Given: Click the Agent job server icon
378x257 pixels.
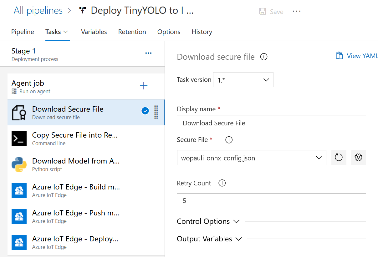Looking at the screenshot, I should pyautogui.click(x=14, y=92).
